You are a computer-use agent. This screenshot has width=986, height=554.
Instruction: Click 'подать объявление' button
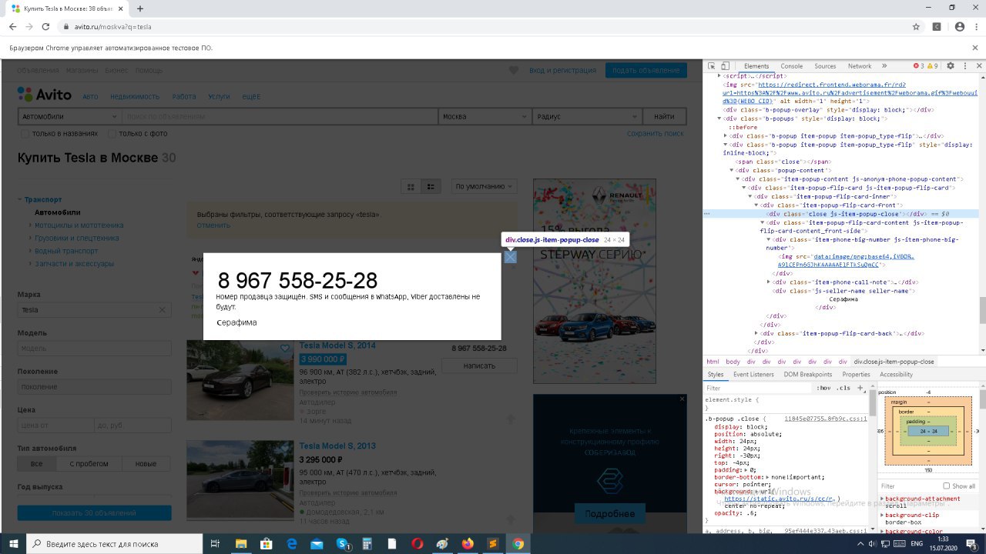(646, 70)
